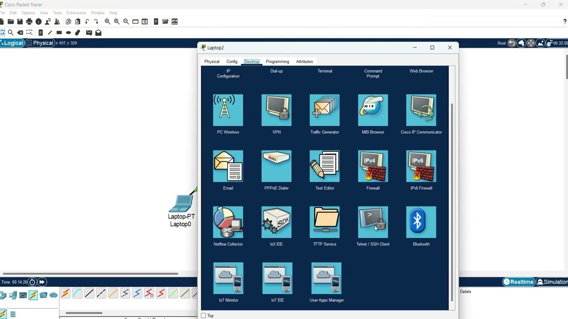This screenshot has width=568, height=319.
Task: Open the View menu
Action: click(x=44, y=13)
